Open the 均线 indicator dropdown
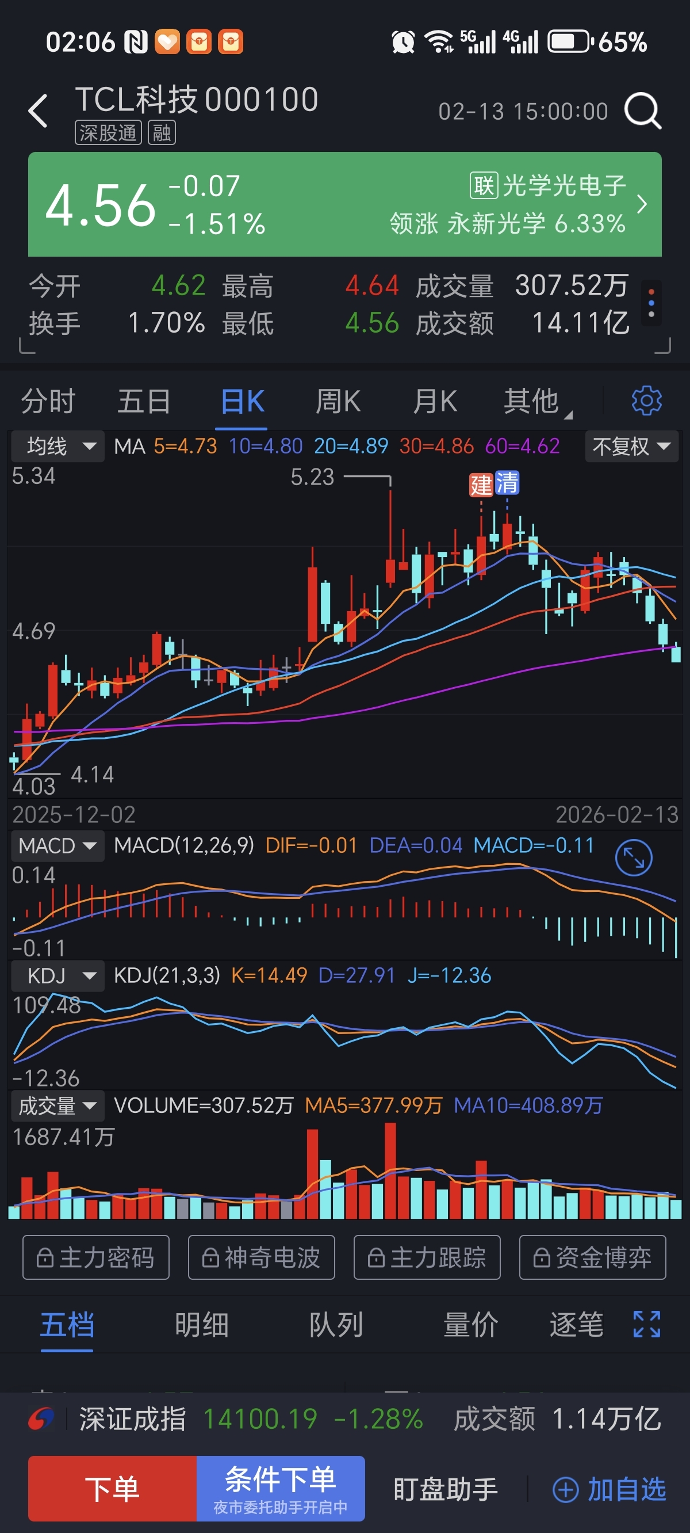The image size is (690, 1533). 57,446
